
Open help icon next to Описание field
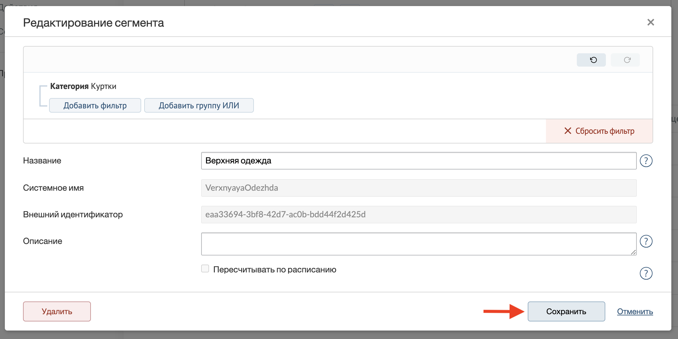[x=646, y=241]
